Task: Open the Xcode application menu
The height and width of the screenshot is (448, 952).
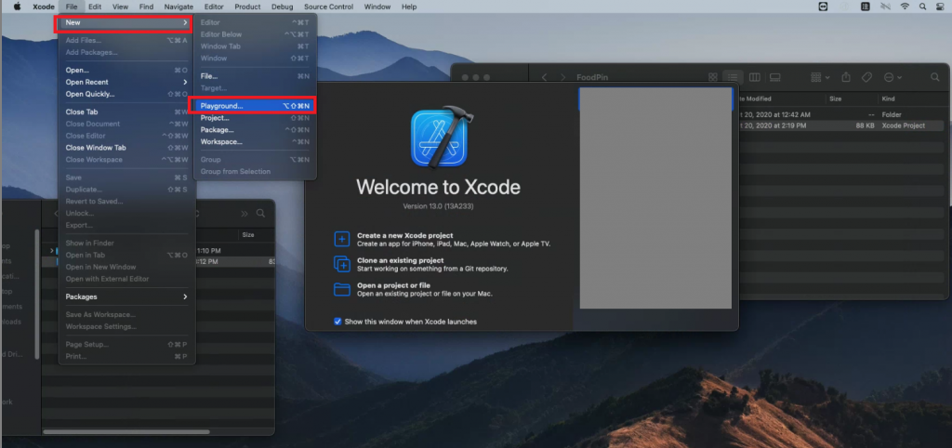Action: click(x=44, y=7)
